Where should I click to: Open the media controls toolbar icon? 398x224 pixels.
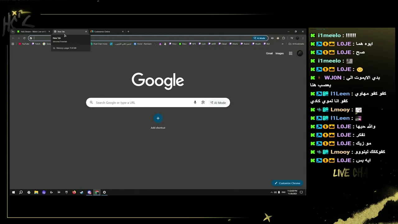point(292,38)
